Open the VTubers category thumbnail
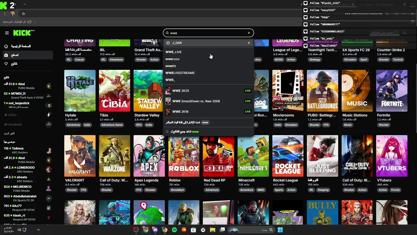 coord(392,156)
